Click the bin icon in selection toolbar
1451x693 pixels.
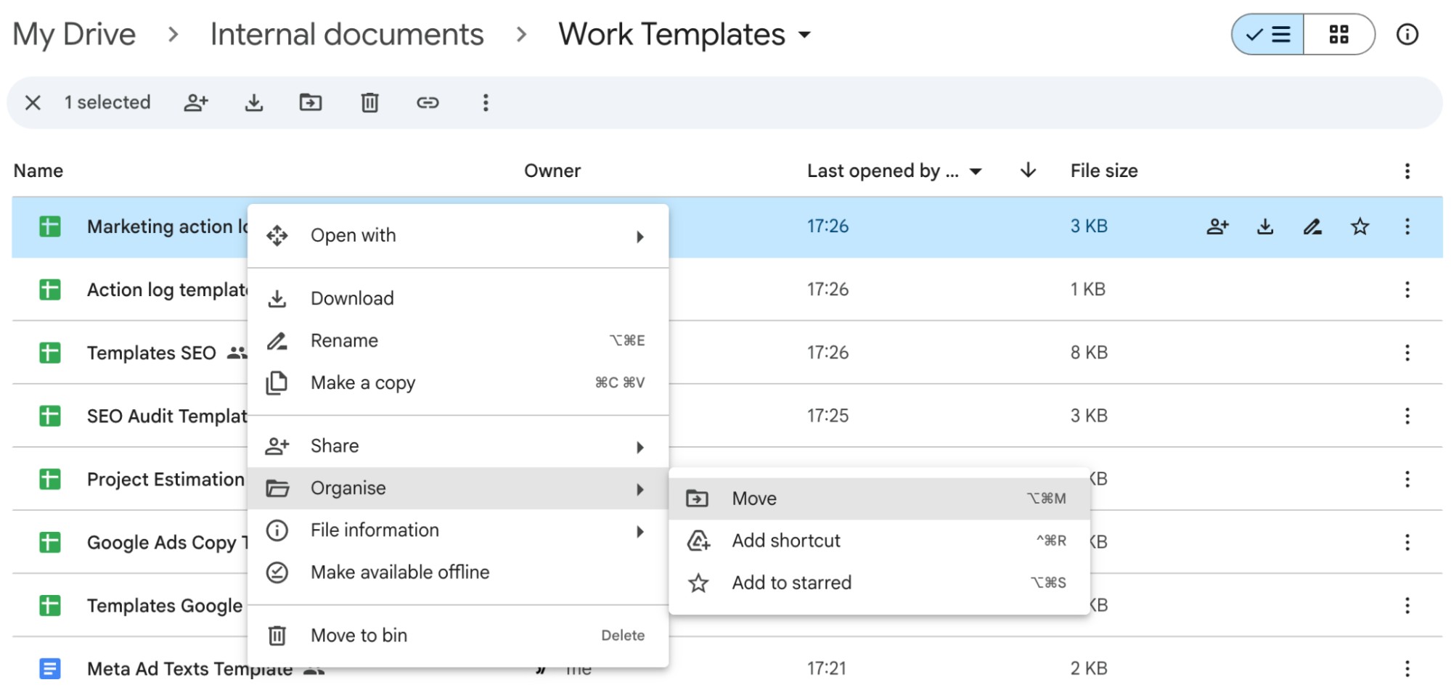click(x=369, y=103)
